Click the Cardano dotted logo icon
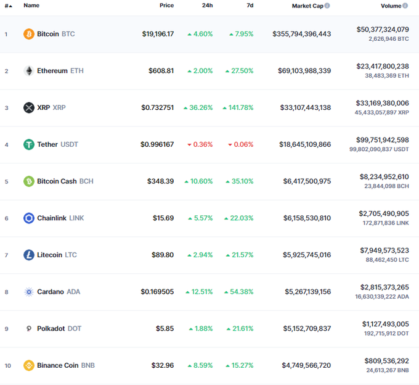The image size is (419, 385). (x=29, y=292)
